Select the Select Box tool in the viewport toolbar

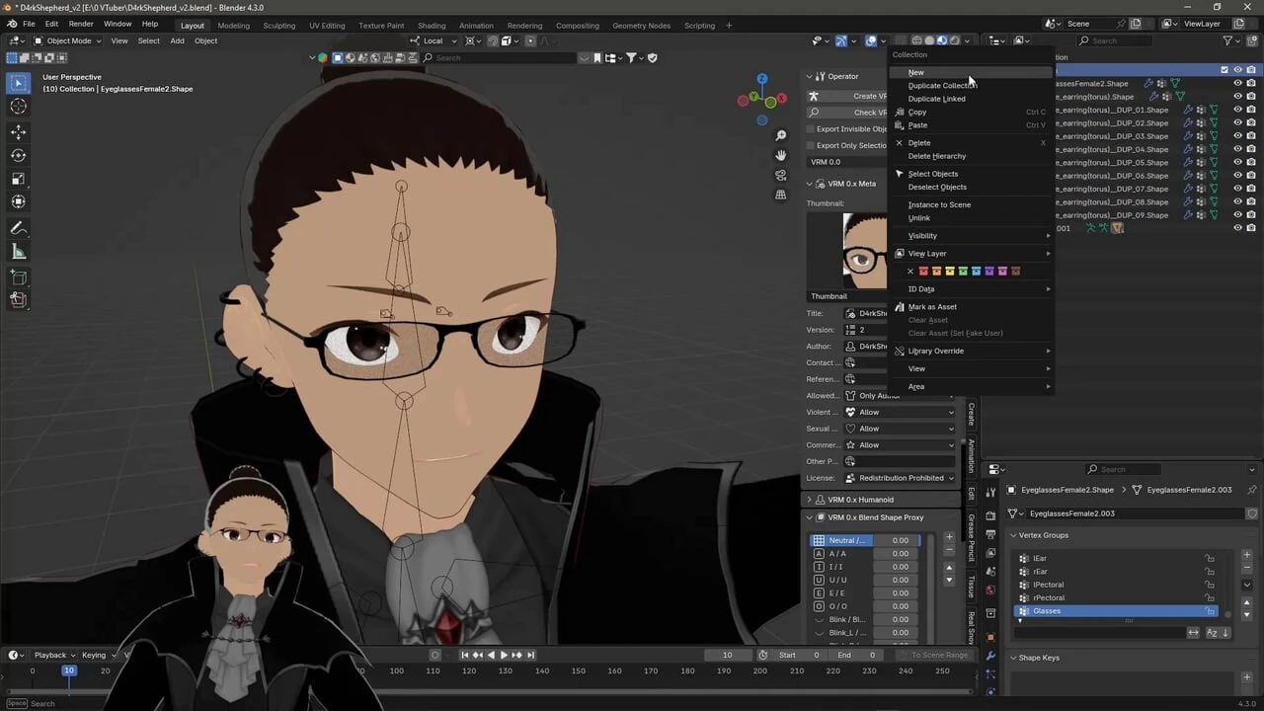(18, 84)
